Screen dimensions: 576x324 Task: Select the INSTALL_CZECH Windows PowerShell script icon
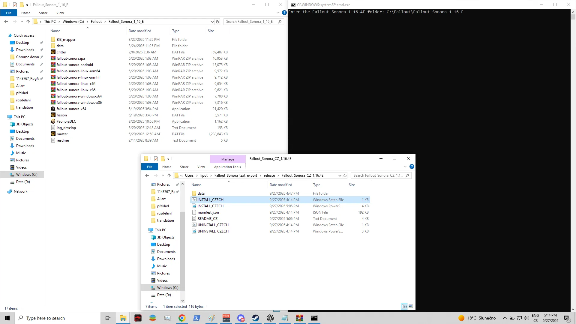pos(194,206)
